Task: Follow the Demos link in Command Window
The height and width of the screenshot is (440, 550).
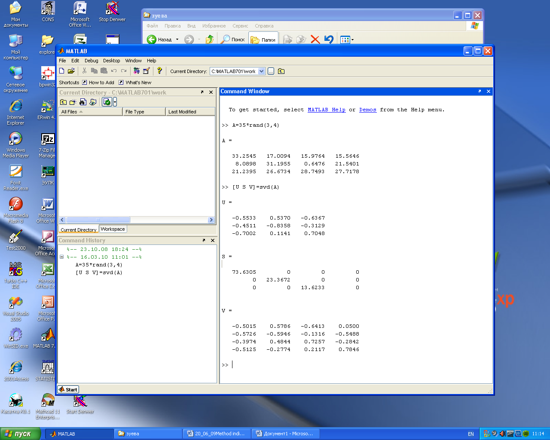Action: click(368, 110)
